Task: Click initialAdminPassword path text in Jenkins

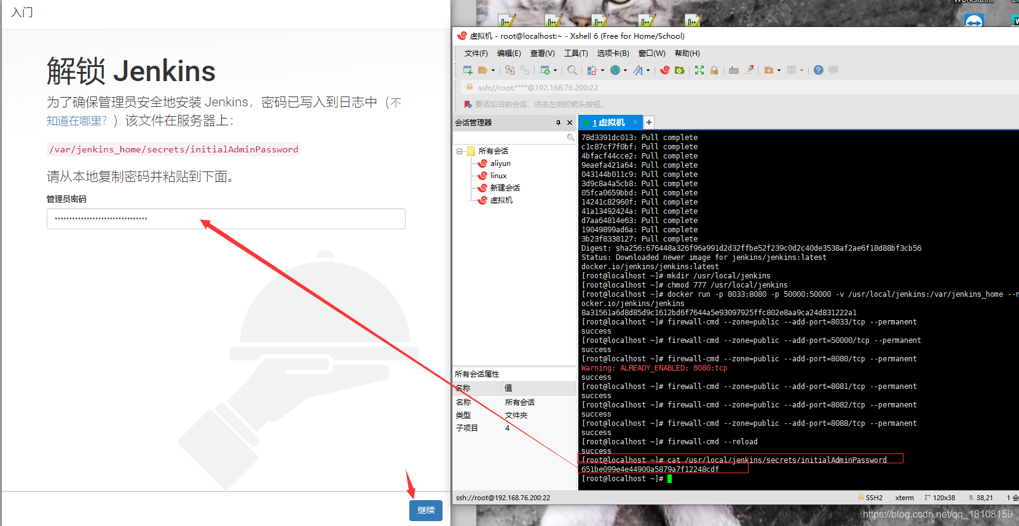Action: (x=174, y=149)
